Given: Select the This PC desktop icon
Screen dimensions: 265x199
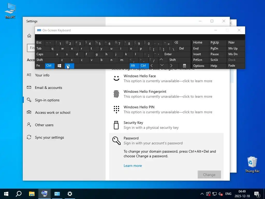Looking at the screenshot, I should click(10, 11).
